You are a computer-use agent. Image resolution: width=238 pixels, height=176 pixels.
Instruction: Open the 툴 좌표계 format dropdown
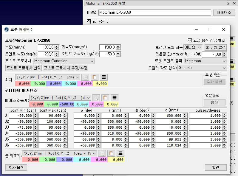59,153
